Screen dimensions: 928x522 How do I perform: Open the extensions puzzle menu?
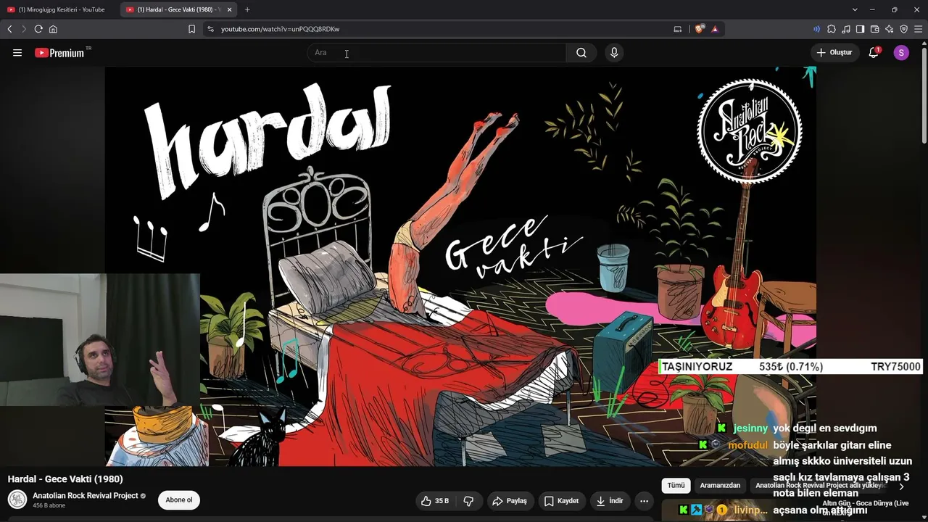[832, 29]
